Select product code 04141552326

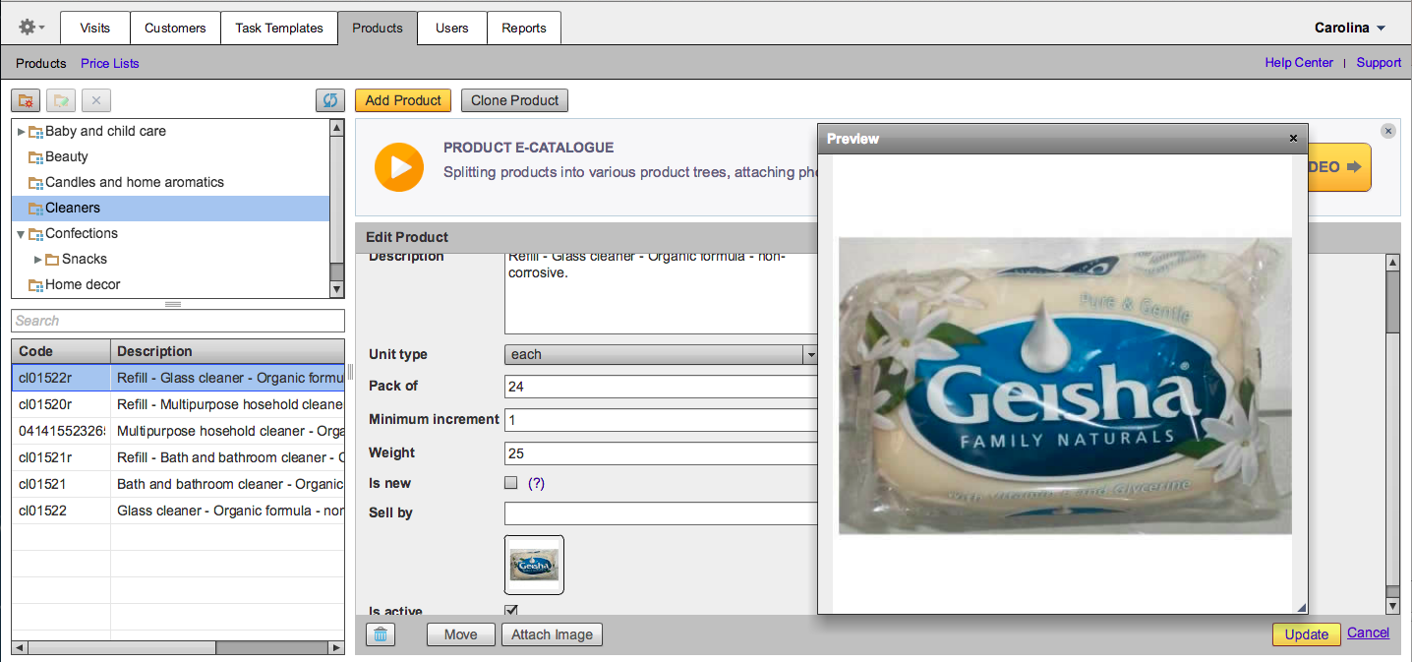tap(178, 431)
